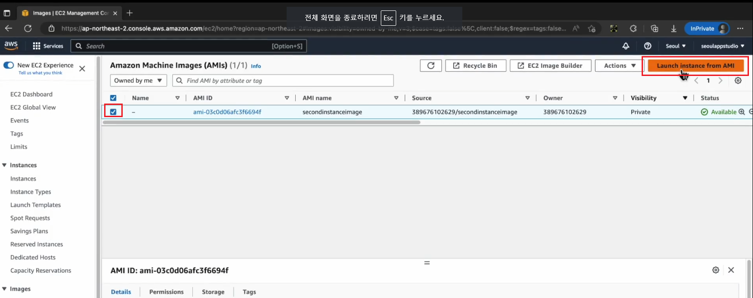The height and width of the screenshot is (298, 753).
Task: Open browser collections icon
Action: coord(654,28)
